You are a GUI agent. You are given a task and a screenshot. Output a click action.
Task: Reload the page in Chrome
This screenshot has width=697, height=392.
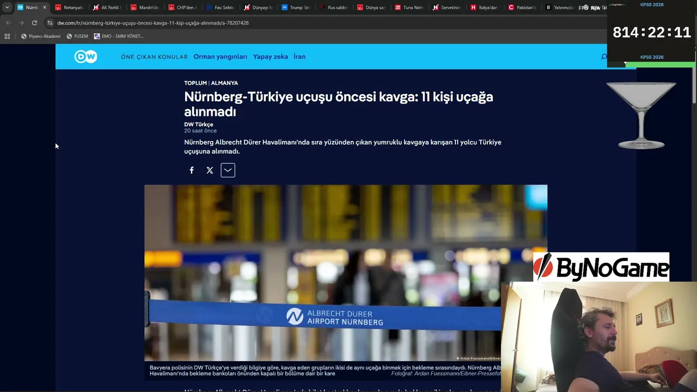(34, 23)
